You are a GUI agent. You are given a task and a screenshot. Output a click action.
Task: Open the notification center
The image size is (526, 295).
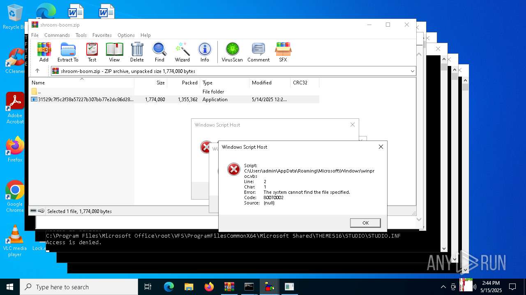[512, 287]
